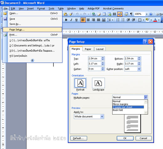Apply the Highlight color marker

point(147,20)
